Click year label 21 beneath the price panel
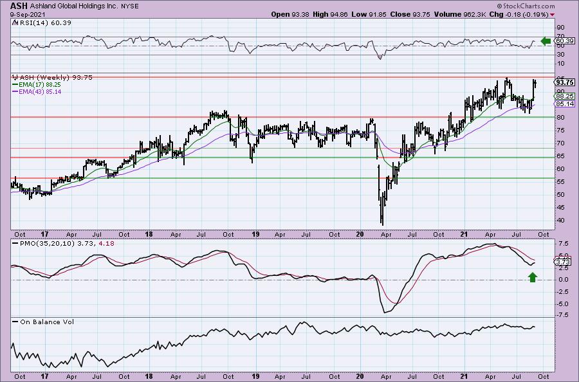 (464, 234)
